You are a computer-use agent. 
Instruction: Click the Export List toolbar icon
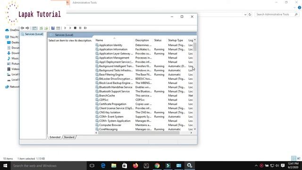coord(46,28)
